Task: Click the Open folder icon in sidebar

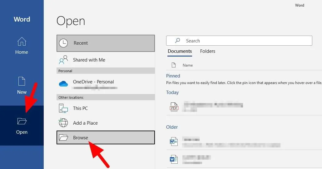Action: click(22, 121)
